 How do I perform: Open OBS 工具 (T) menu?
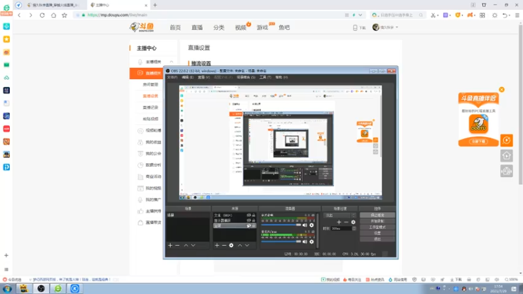[x=265, y=77]
